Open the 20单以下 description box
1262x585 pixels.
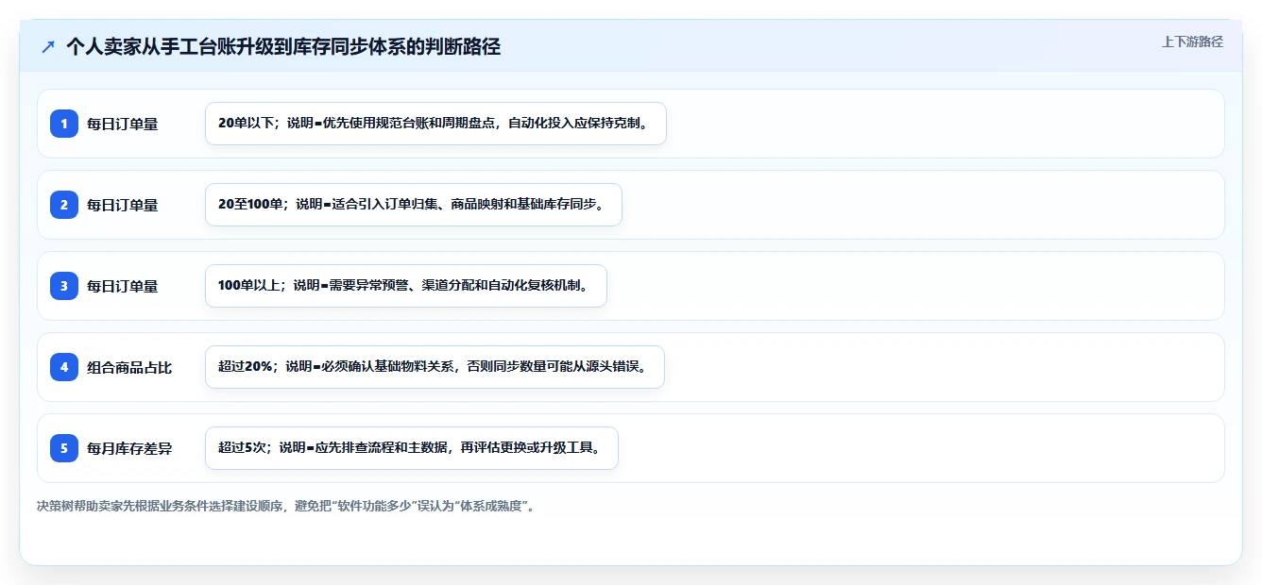(435, 124)
